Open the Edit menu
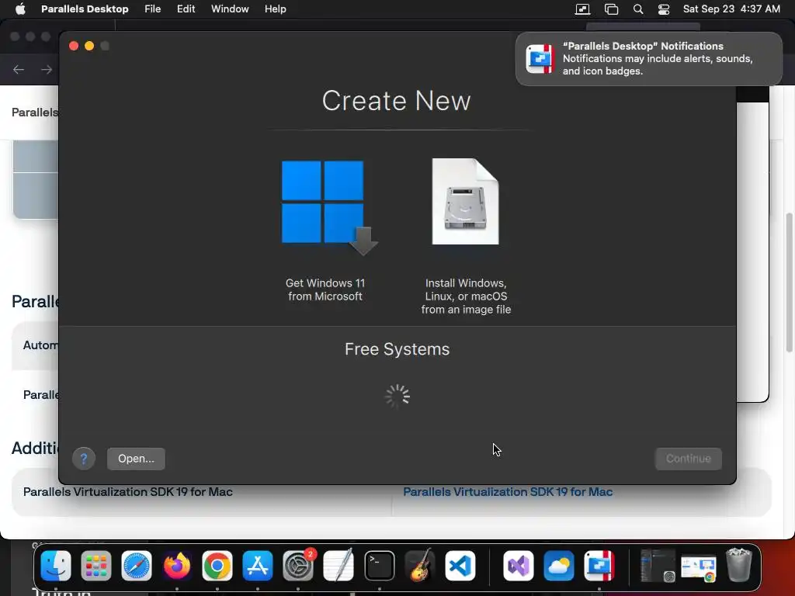The image size is (795, 596). click(x=186, y=9)
